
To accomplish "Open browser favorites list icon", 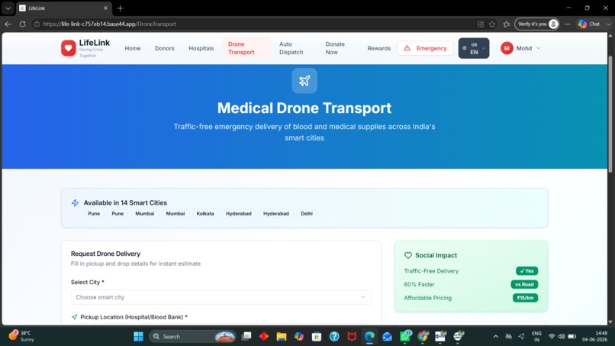I will [x=507, y=24].
